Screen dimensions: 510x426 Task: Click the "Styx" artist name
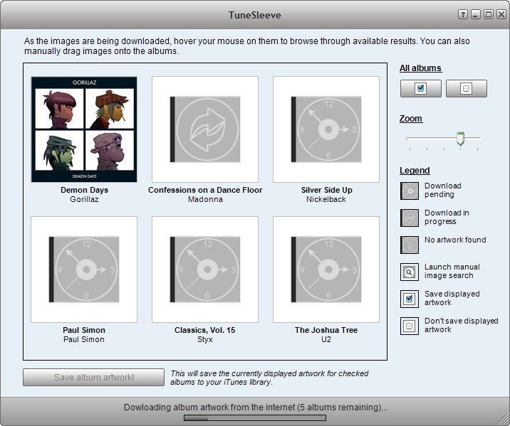(205, 339)
